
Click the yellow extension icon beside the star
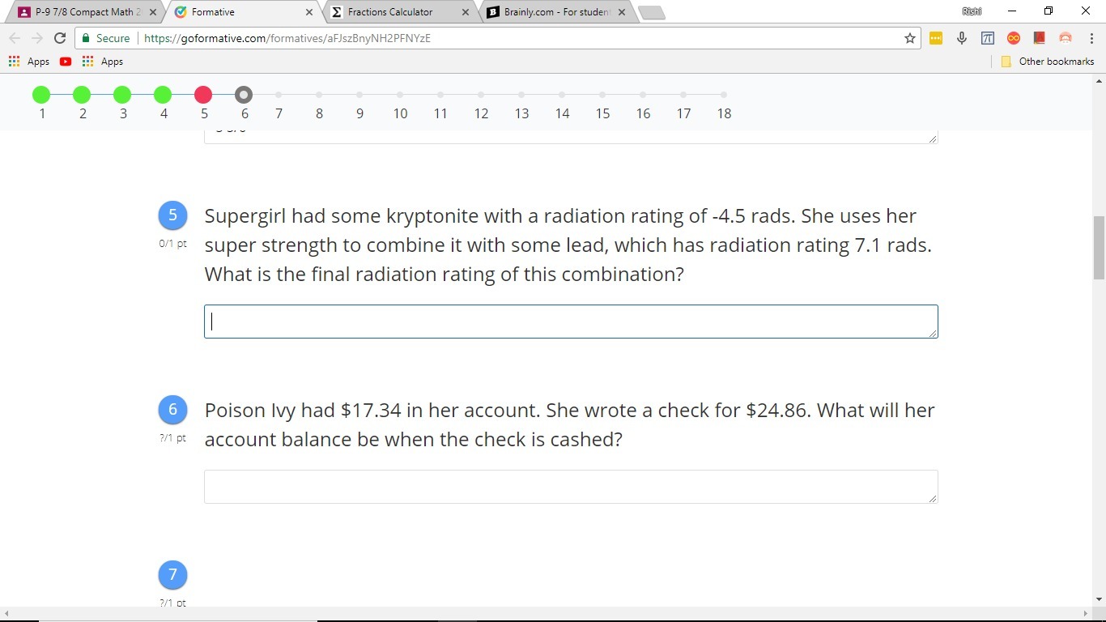tap(936, 38)
